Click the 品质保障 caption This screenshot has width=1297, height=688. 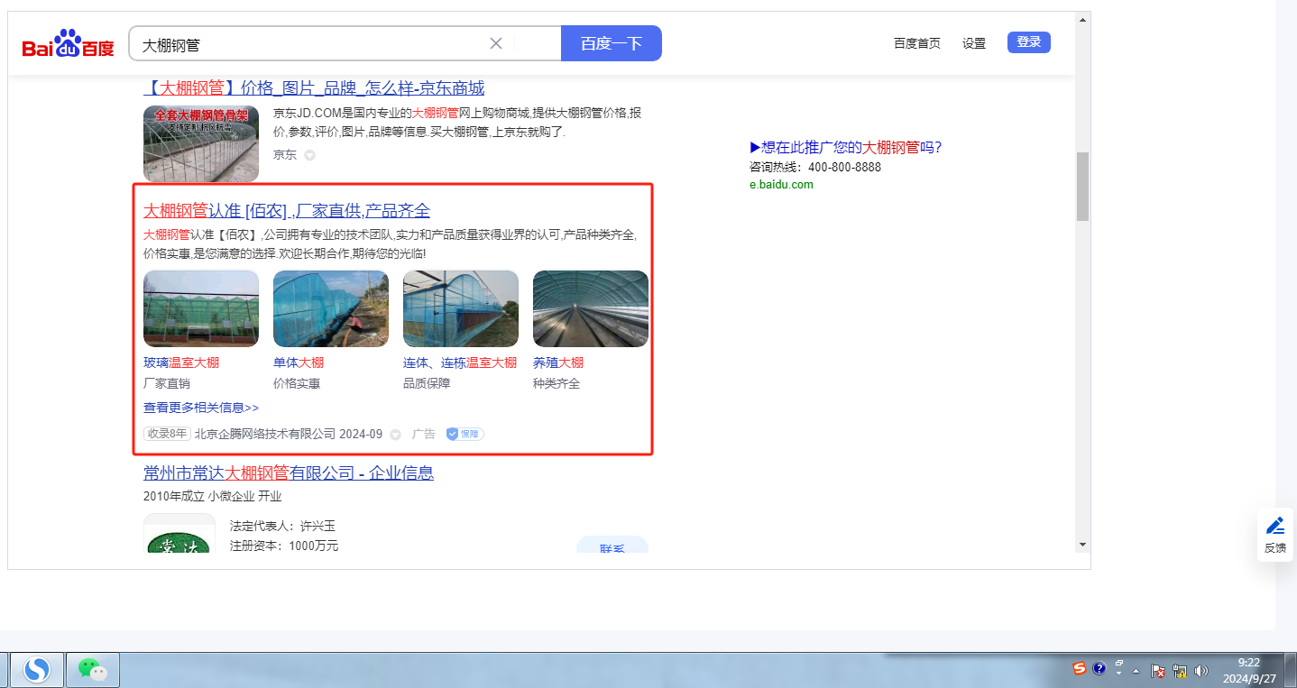pos(427,383)
